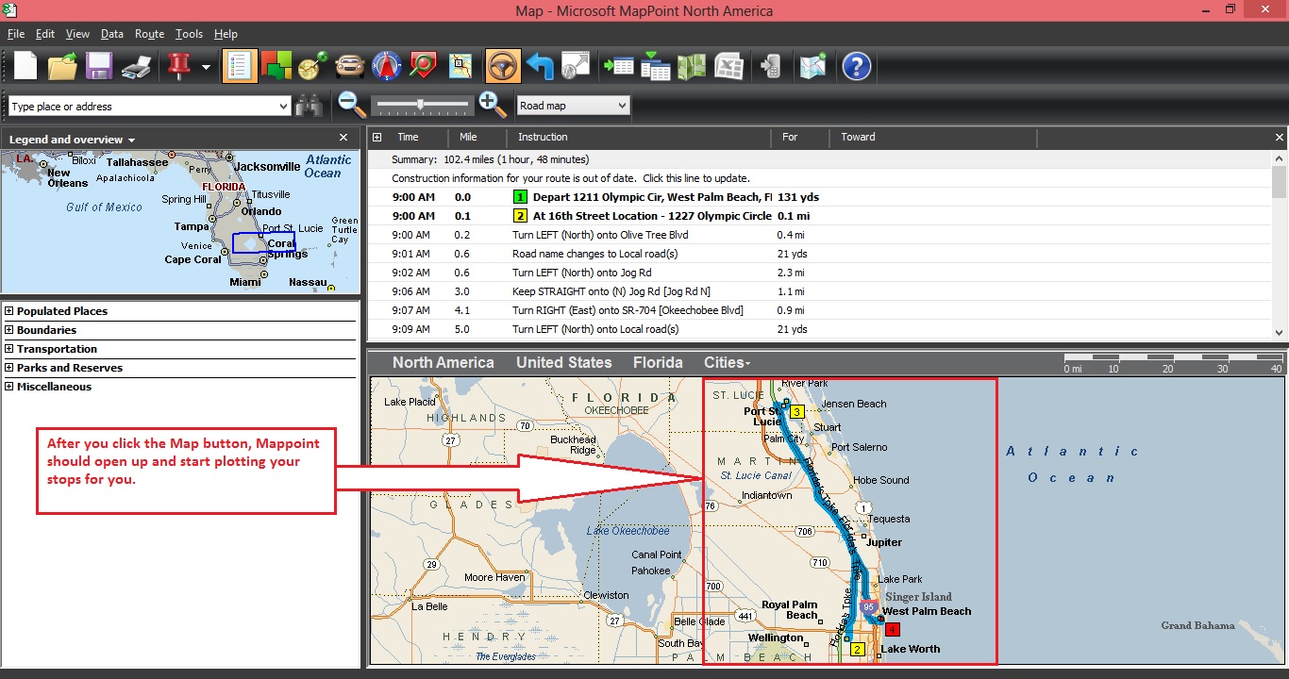Click the construction information update line

pos(571,178)
